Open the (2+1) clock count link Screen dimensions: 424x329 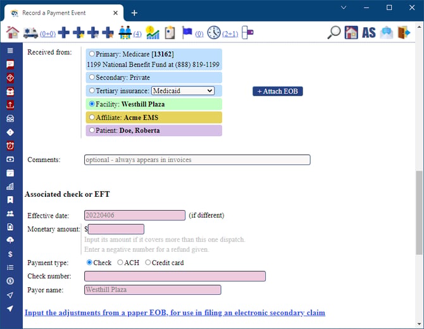[230, 34]
